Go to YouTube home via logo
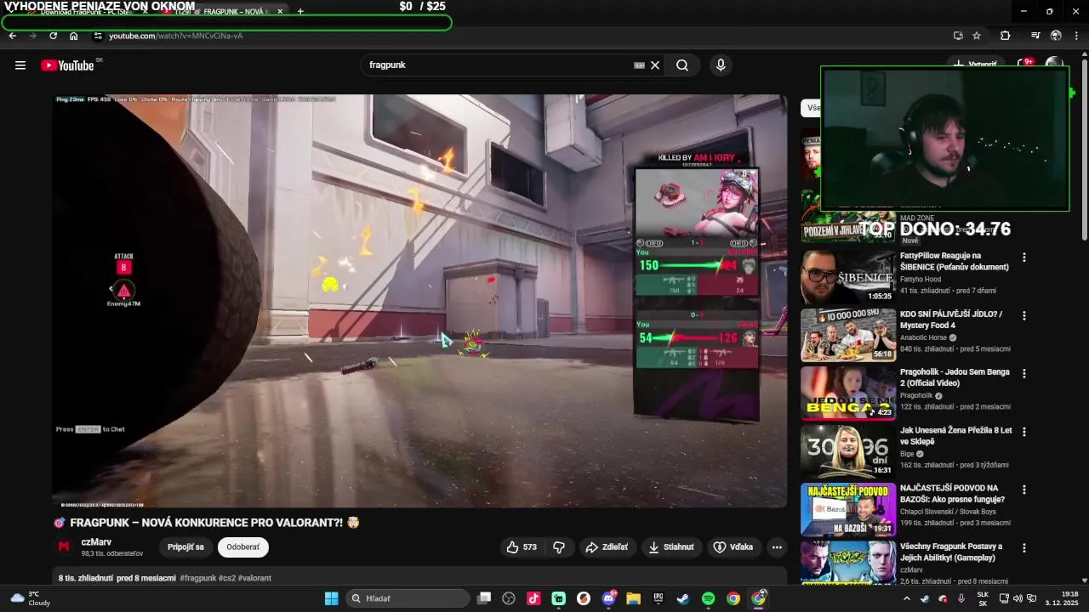The height and width of the screenshot is (612, 1089). [x=67, y=65]
